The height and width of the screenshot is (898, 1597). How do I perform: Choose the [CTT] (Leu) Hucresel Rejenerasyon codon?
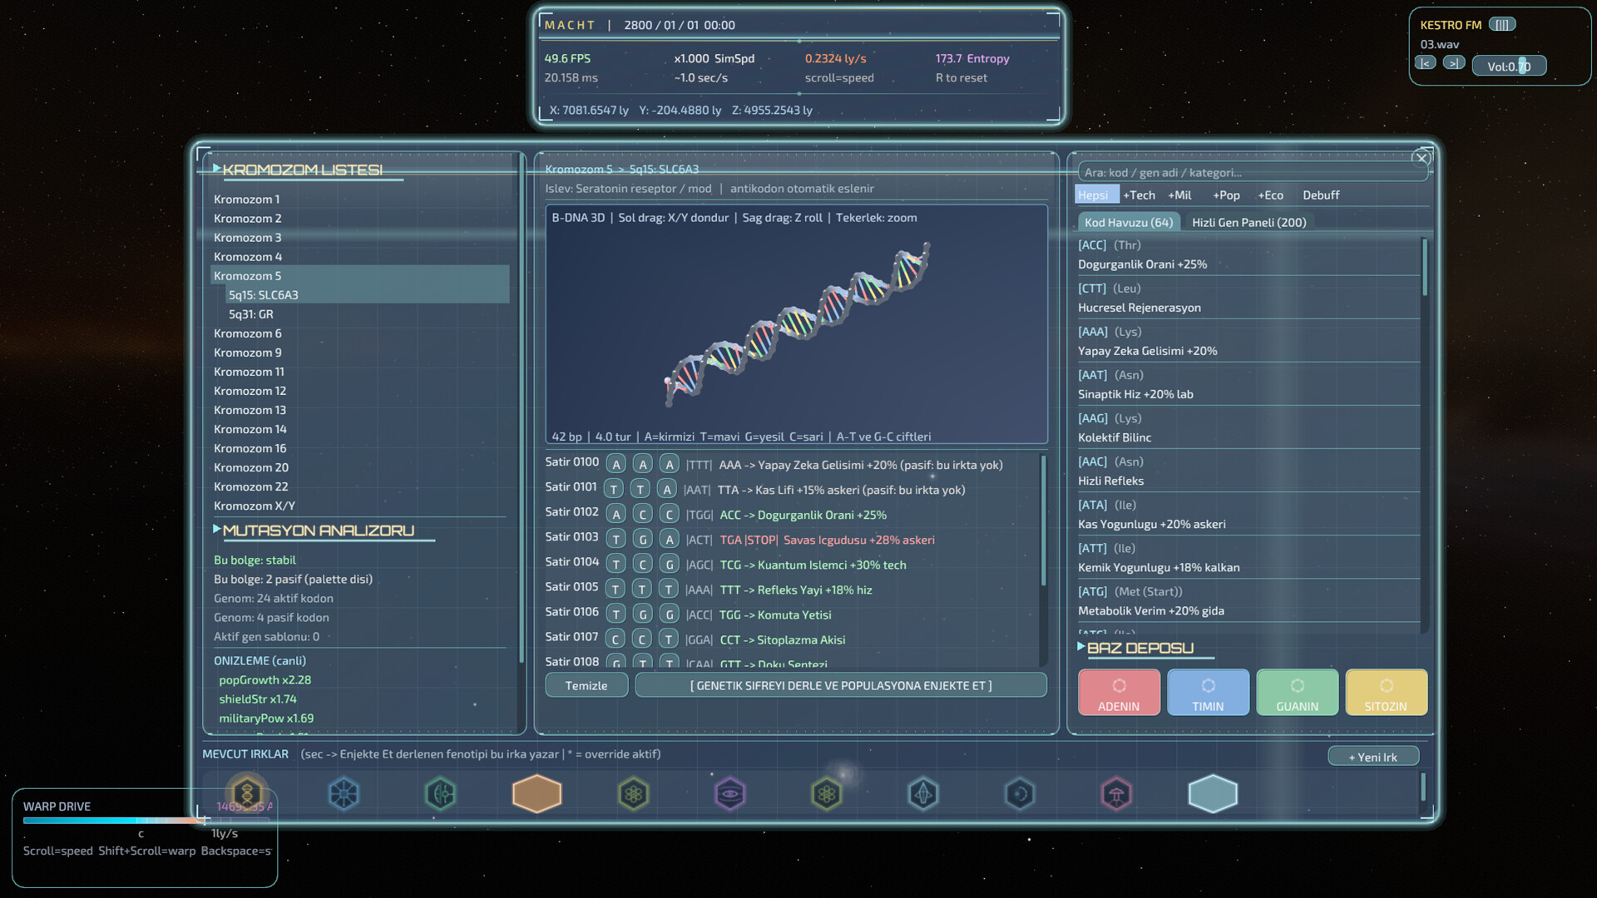click(x=1248, y=298)
